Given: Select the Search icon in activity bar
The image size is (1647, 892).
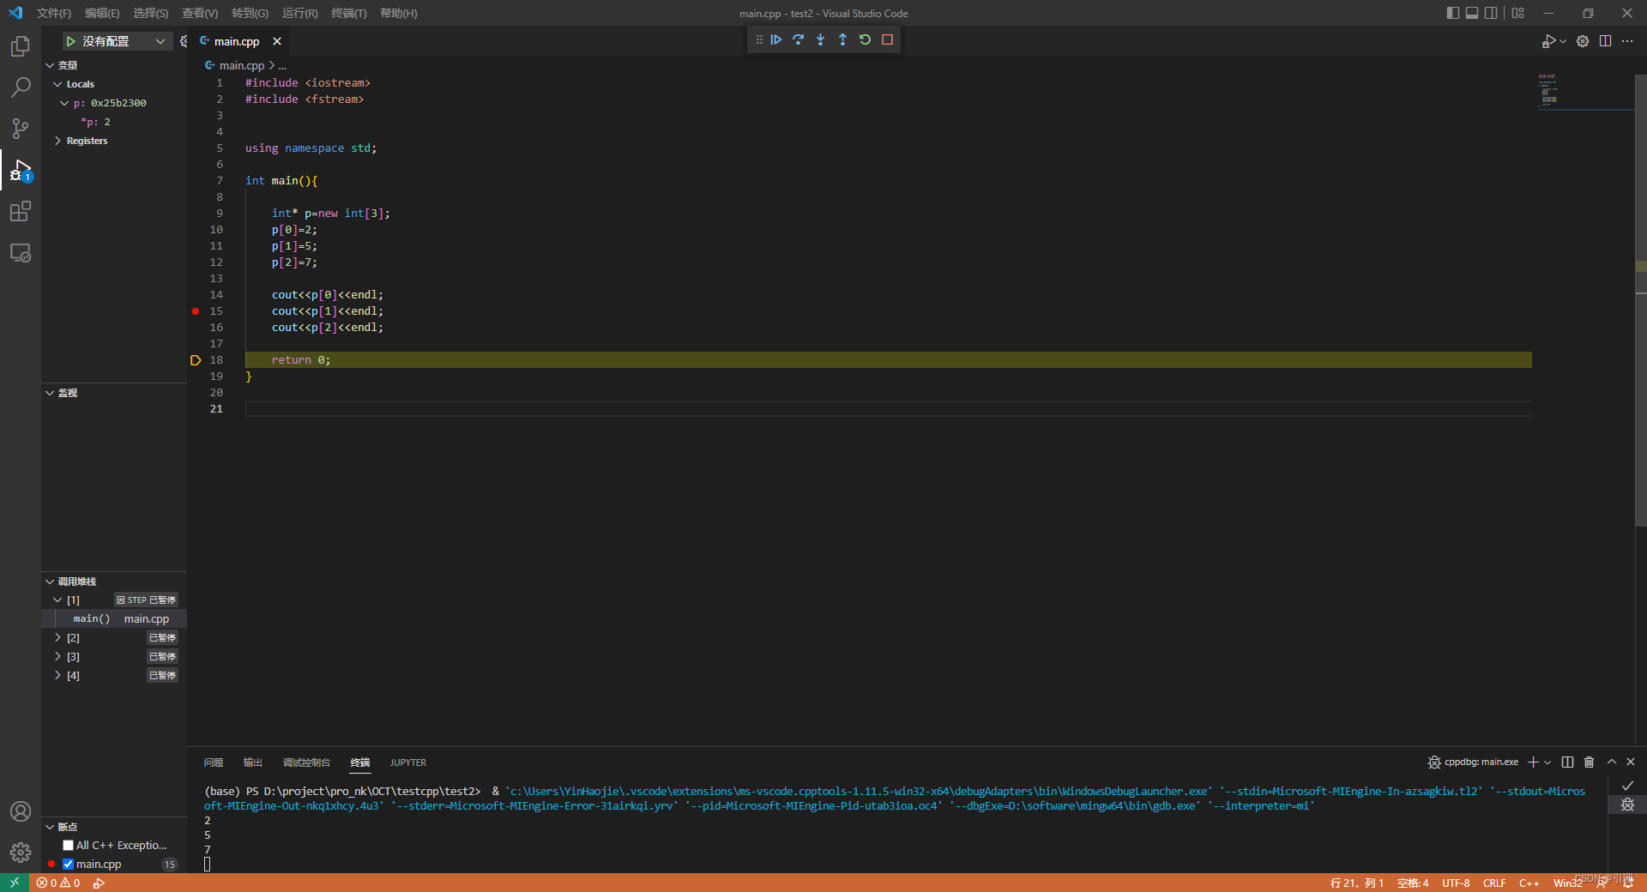Looking at the screenshot, I should (x=20, y=87).
